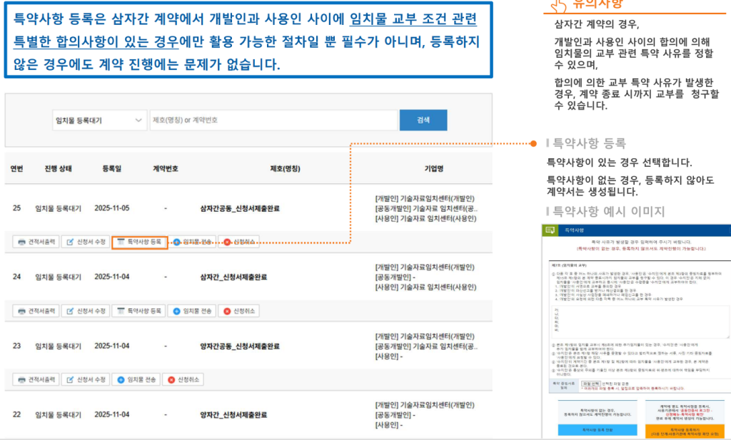The image size is (731, 440).
Task: Click the 연번 column header
Action: click(x=17, y=168)
